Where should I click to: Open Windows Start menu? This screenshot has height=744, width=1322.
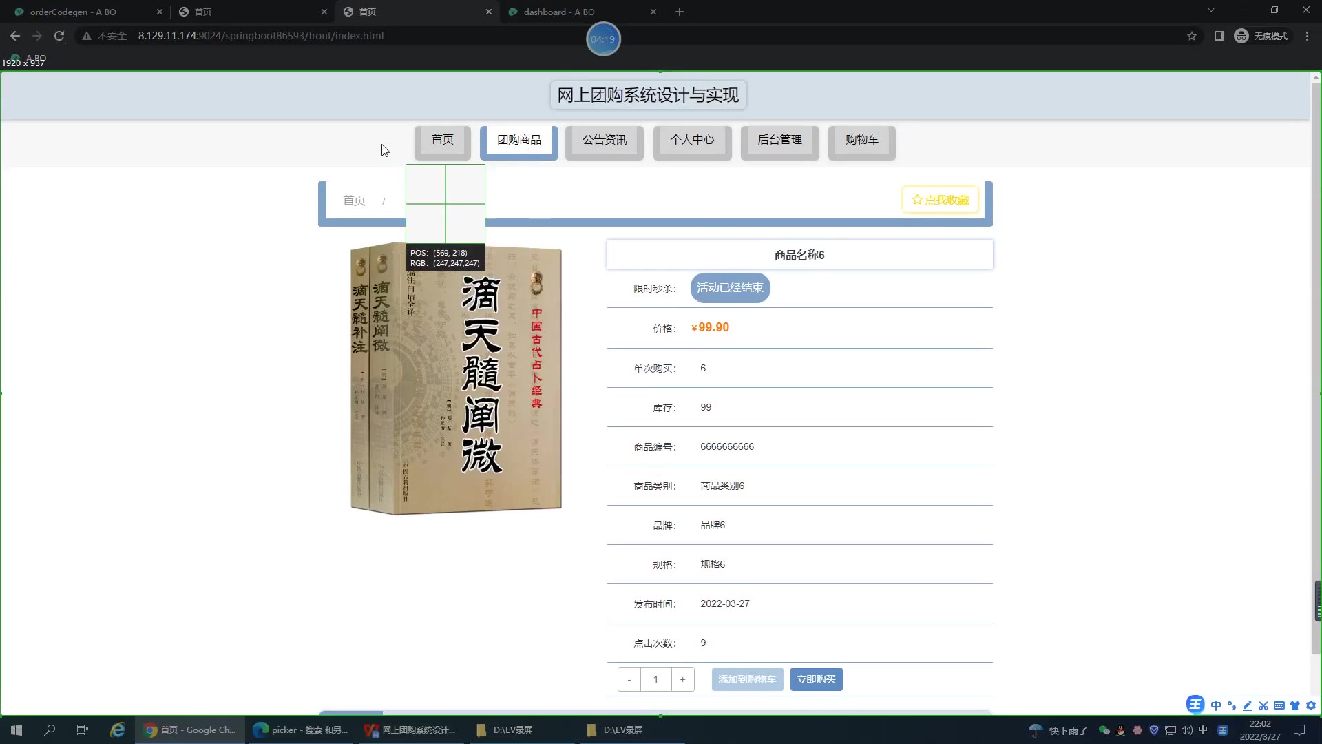17,730
